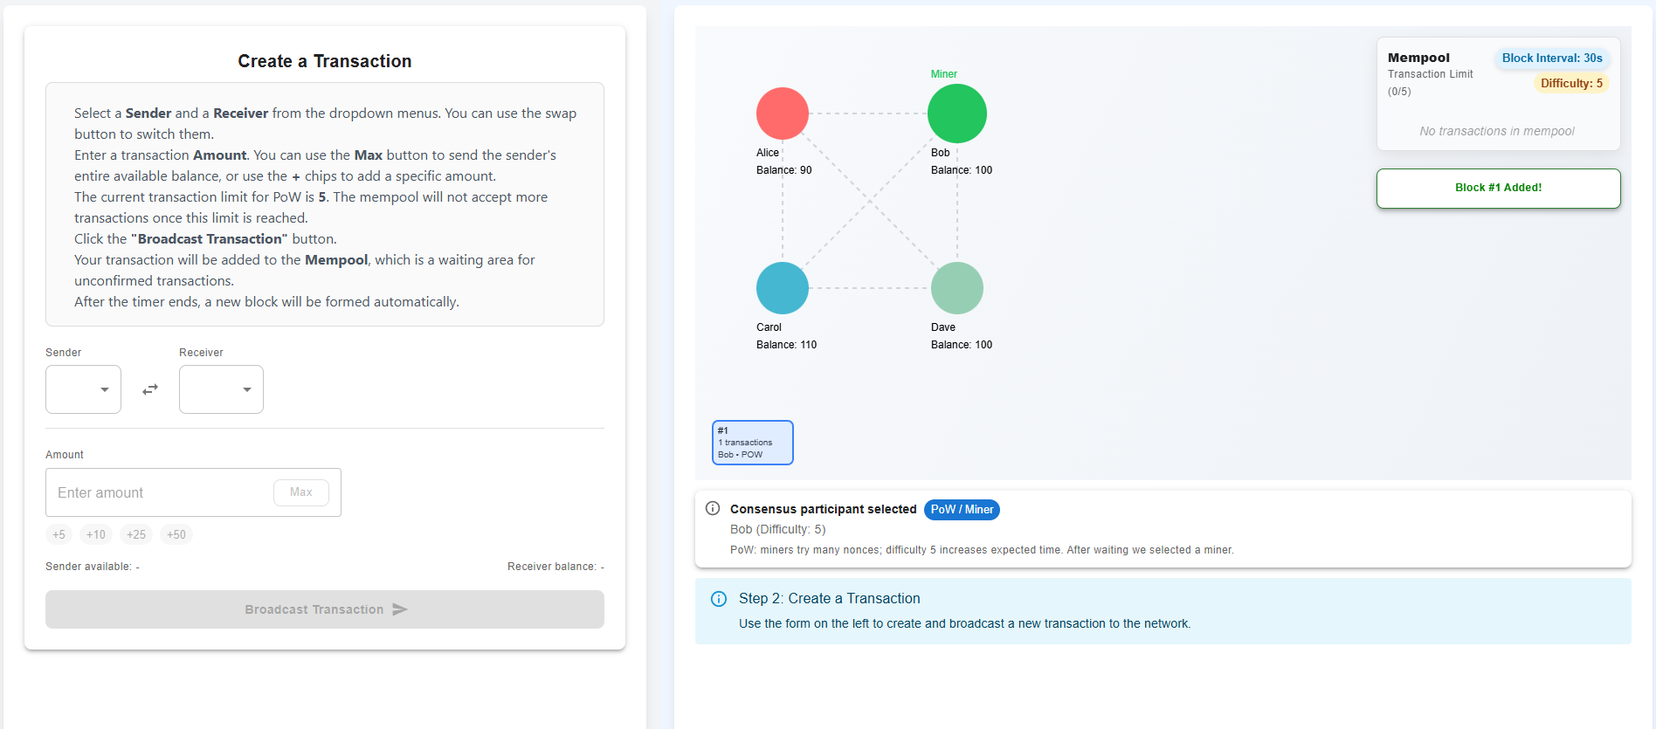
Task: Click the 'Alice Balance: 90' label
Action: [x=784, y=162]
